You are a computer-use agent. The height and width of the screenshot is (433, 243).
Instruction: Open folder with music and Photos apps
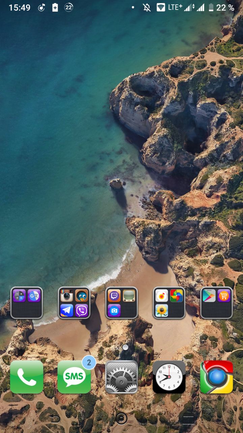(x=169, y=303)
